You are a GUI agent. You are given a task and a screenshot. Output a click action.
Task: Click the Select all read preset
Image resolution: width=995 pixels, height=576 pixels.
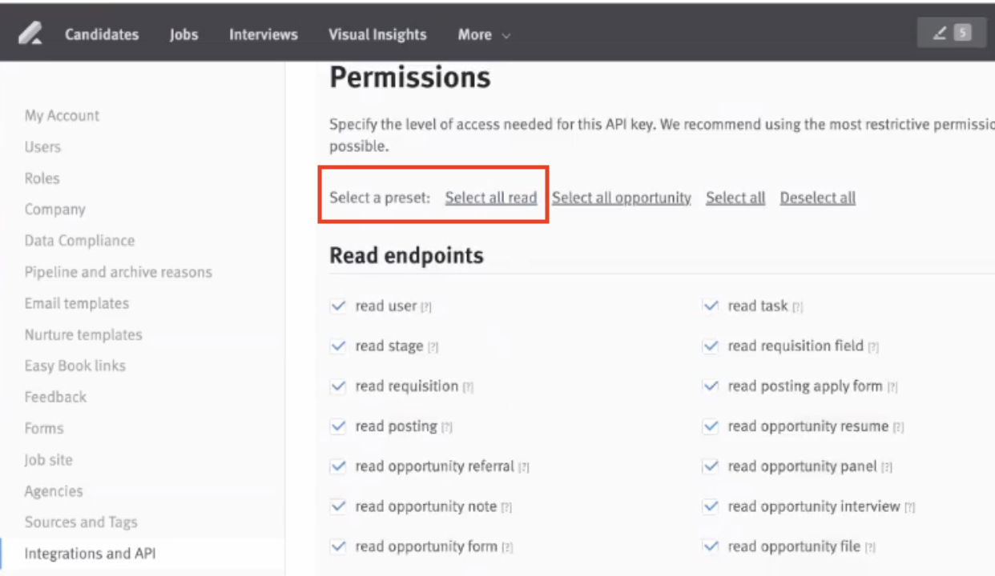[x=491, y=198]
